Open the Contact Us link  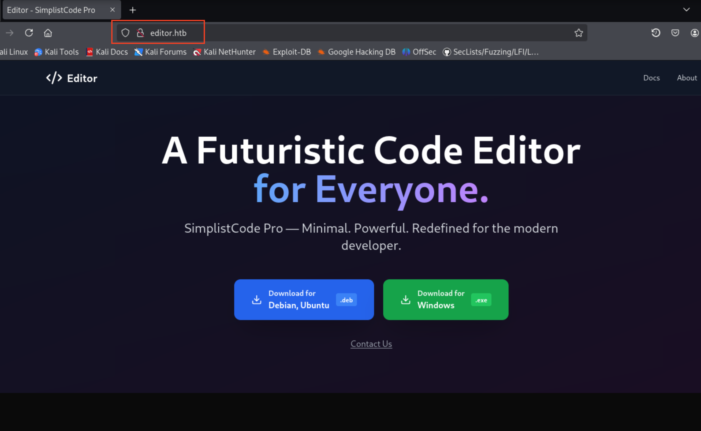(x=371, y=344)
